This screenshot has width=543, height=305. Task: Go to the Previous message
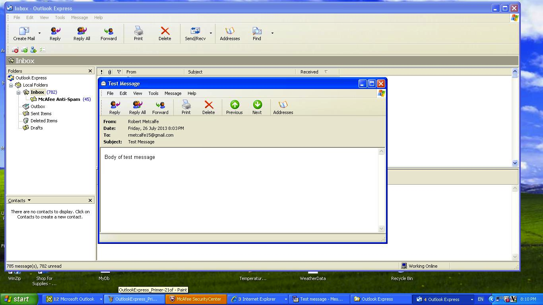point(235,107)
